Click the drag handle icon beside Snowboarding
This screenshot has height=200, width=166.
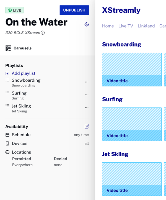coord(7,80)
